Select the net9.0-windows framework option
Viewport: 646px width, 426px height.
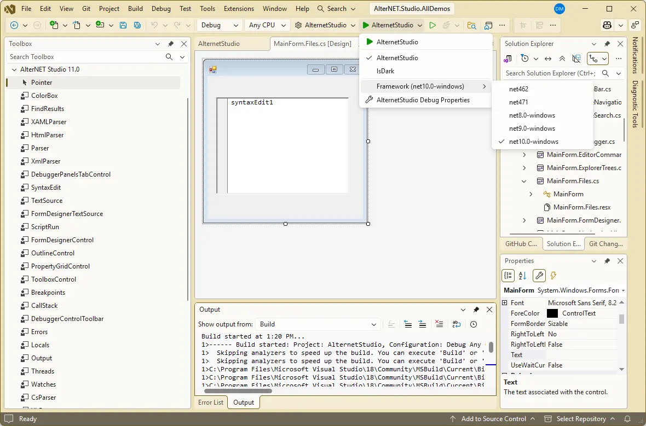pos(542,129)
